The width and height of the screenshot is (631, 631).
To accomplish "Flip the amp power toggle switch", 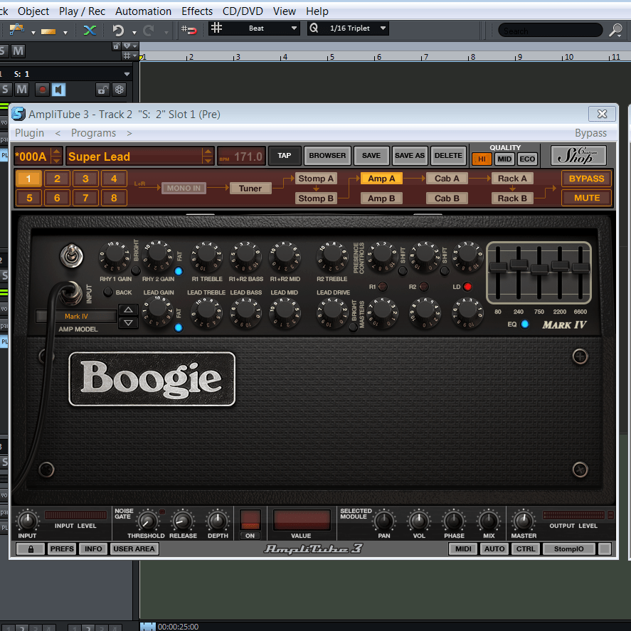I will coord(71,254).
